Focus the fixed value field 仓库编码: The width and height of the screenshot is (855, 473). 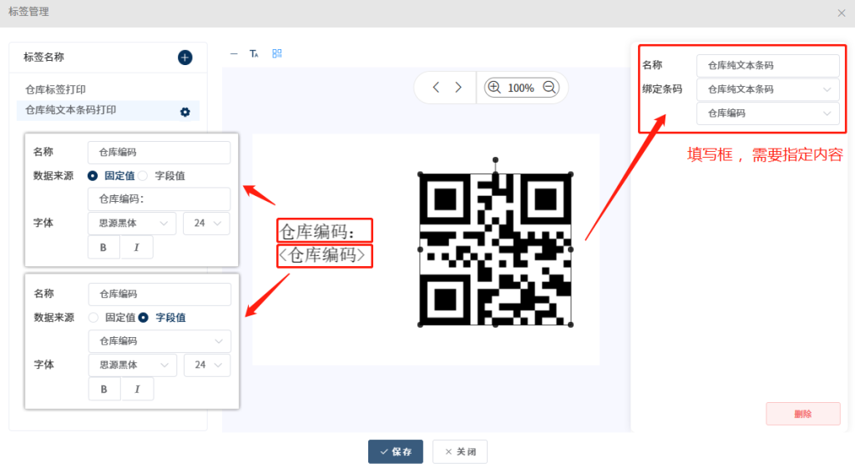[159, 199]
